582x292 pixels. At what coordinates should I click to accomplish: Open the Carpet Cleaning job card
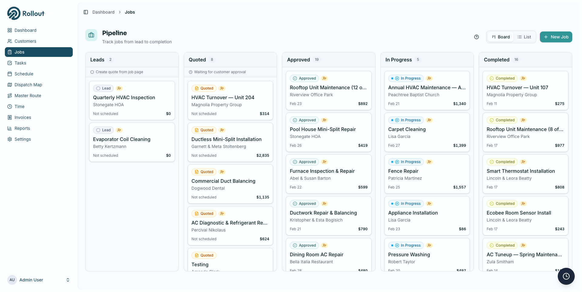click(407, 129)
